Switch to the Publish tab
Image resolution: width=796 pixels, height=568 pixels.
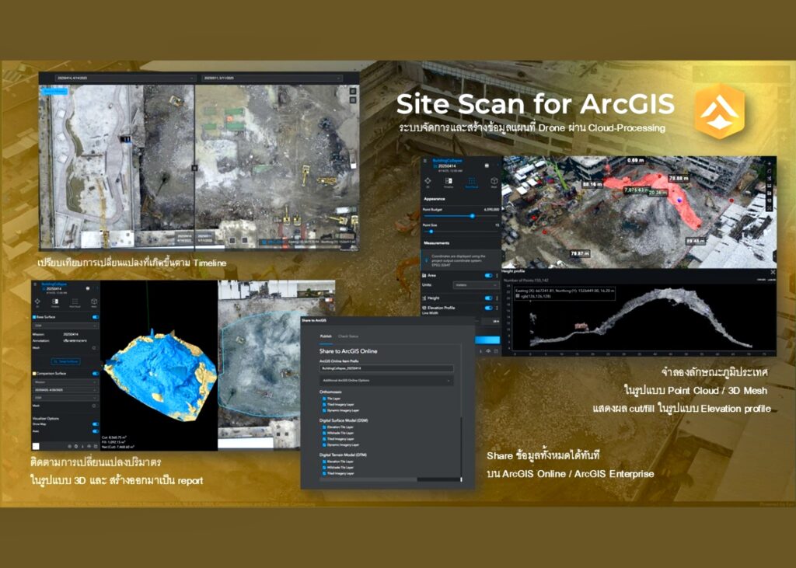click(x=326, y=336)
